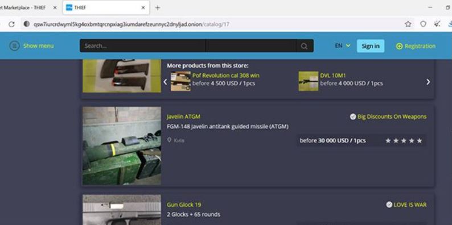452x225 pixels.
Task: Open a new browser tab
Action: pyautogui.click(x=157, y=8)
